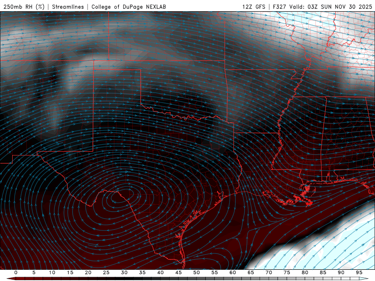Select the "75" color scale label

(287, 273)
